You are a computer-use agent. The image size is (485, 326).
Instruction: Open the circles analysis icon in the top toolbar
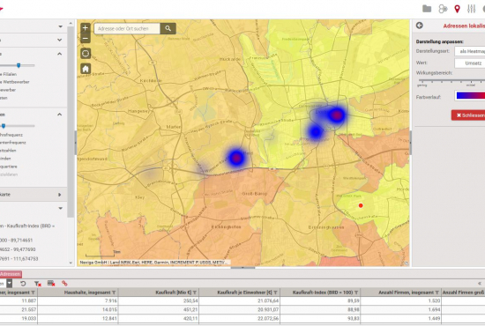point(443,9)
